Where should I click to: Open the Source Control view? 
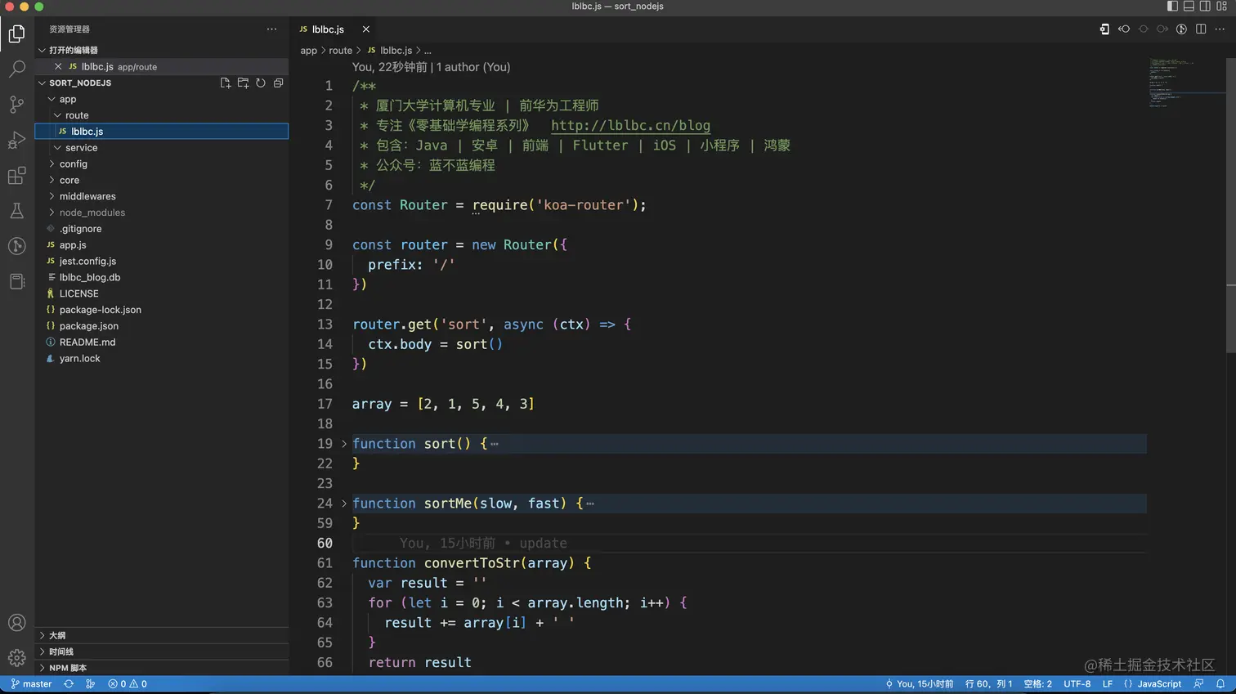16,104
